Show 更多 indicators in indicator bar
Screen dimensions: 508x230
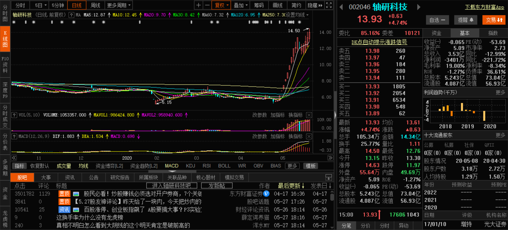(x=292, y=166)
